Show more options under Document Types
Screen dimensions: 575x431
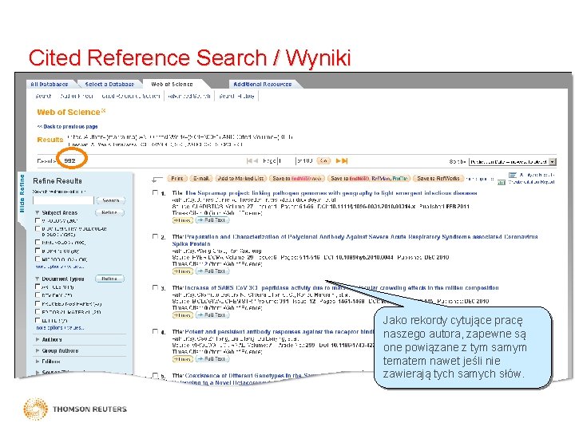tap(60, 328)
